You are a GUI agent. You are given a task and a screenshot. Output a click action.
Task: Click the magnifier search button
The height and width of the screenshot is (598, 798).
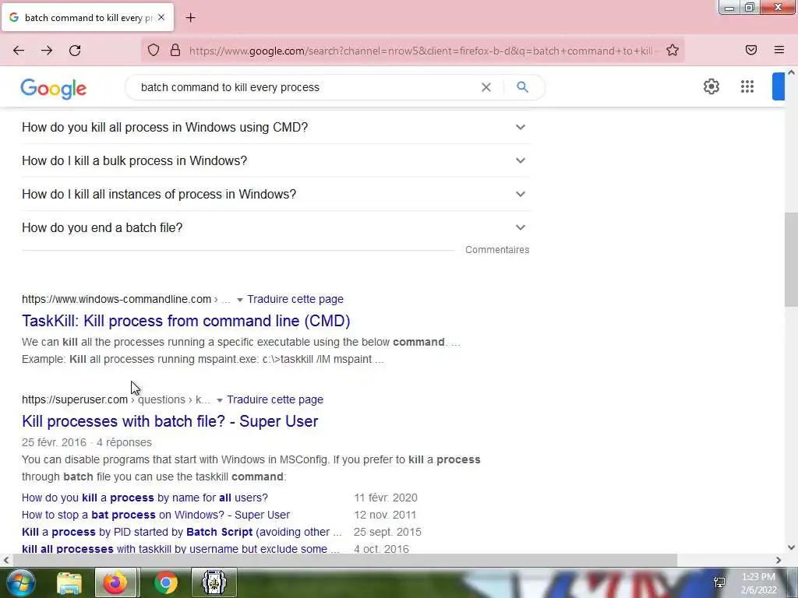[522, 87]
